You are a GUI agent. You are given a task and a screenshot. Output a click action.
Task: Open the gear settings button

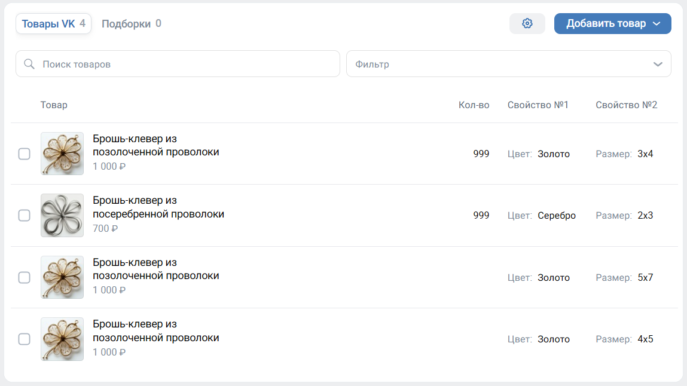527,23
